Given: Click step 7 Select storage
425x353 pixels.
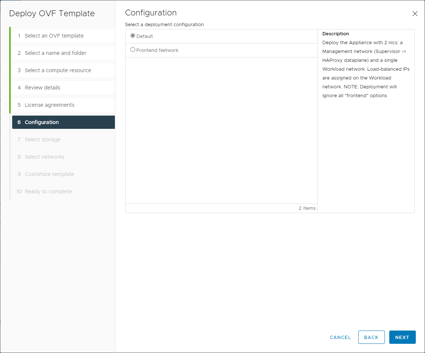Looking at the screenshot, I should click(x=42, y=140).
